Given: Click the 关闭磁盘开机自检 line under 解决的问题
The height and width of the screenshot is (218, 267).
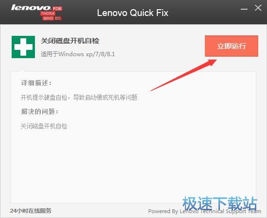Looking at the screenshot, I should [x=44, y=126].
